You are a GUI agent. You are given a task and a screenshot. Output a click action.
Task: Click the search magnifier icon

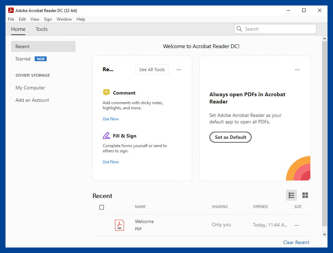239,29
